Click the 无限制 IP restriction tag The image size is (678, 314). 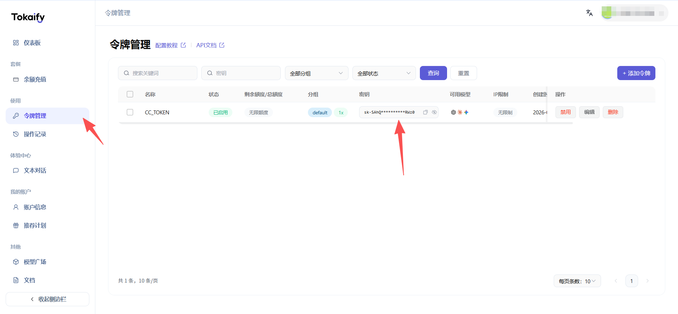click(x=505, y=112)
